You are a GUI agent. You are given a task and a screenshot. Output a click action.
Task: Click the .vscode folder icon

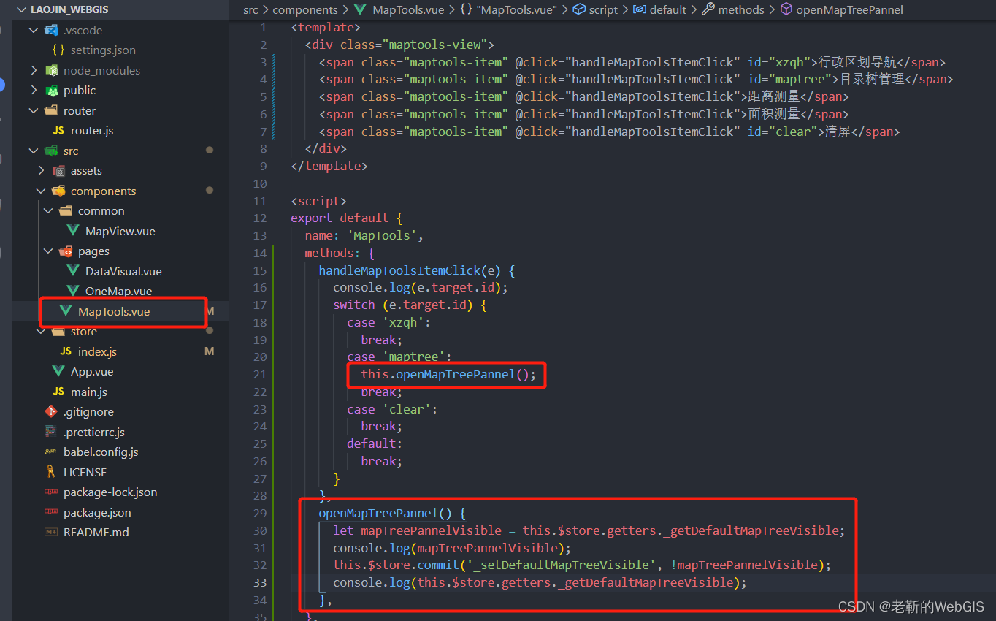tap(52, 30)
